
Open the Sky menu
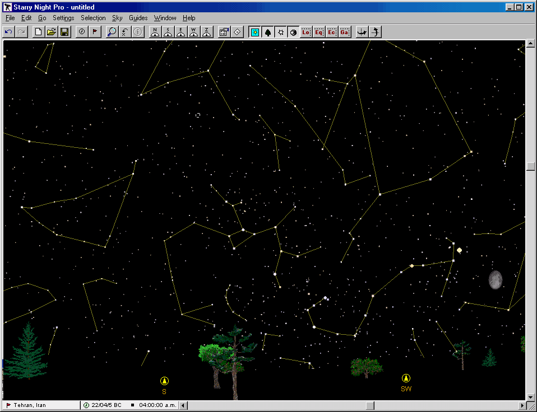pyautogui.click(x=117, y=18)
